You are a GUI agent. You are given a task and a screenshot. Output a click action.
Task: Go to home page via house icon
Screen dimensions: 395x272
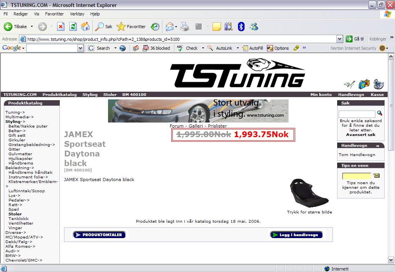(x=85, y=27)
